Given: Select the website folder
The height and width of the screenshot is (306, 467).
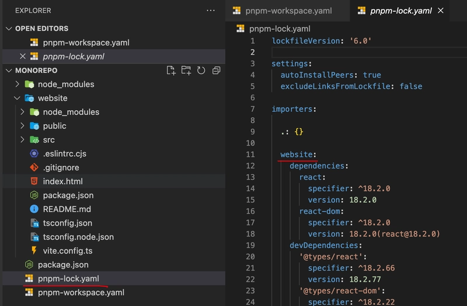Looking at the screenshot, I should [114, 98].
